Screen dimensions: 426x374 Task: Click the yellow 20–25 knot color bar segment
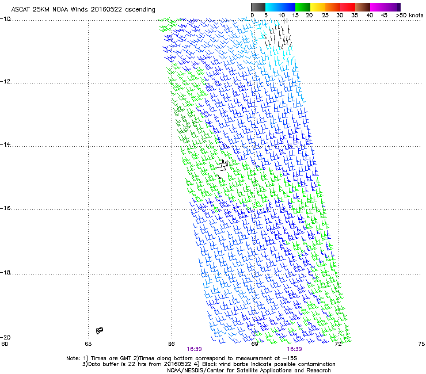tap(318, 7)
